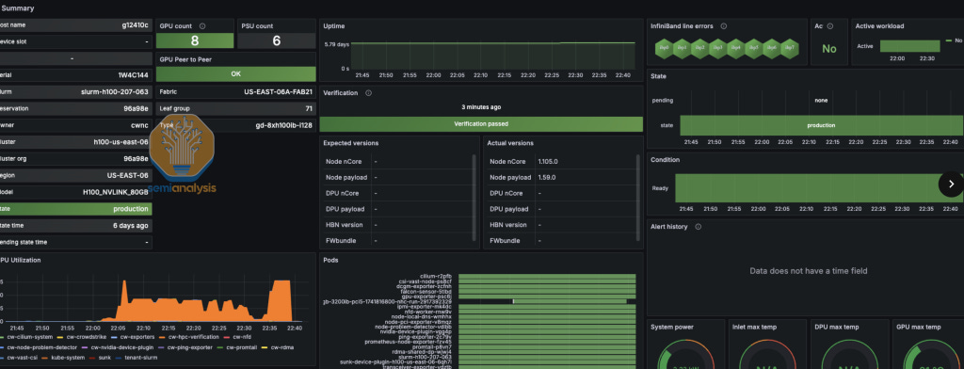
Task: Click slurm value slurm-h100-207-063
Action: click(115, 91)
